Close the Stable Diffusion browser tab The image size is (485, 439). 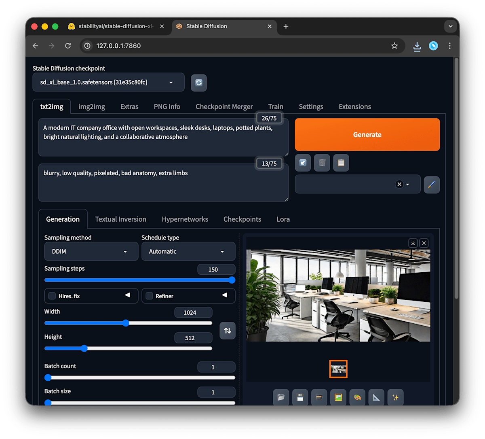(x=270, y=26)
